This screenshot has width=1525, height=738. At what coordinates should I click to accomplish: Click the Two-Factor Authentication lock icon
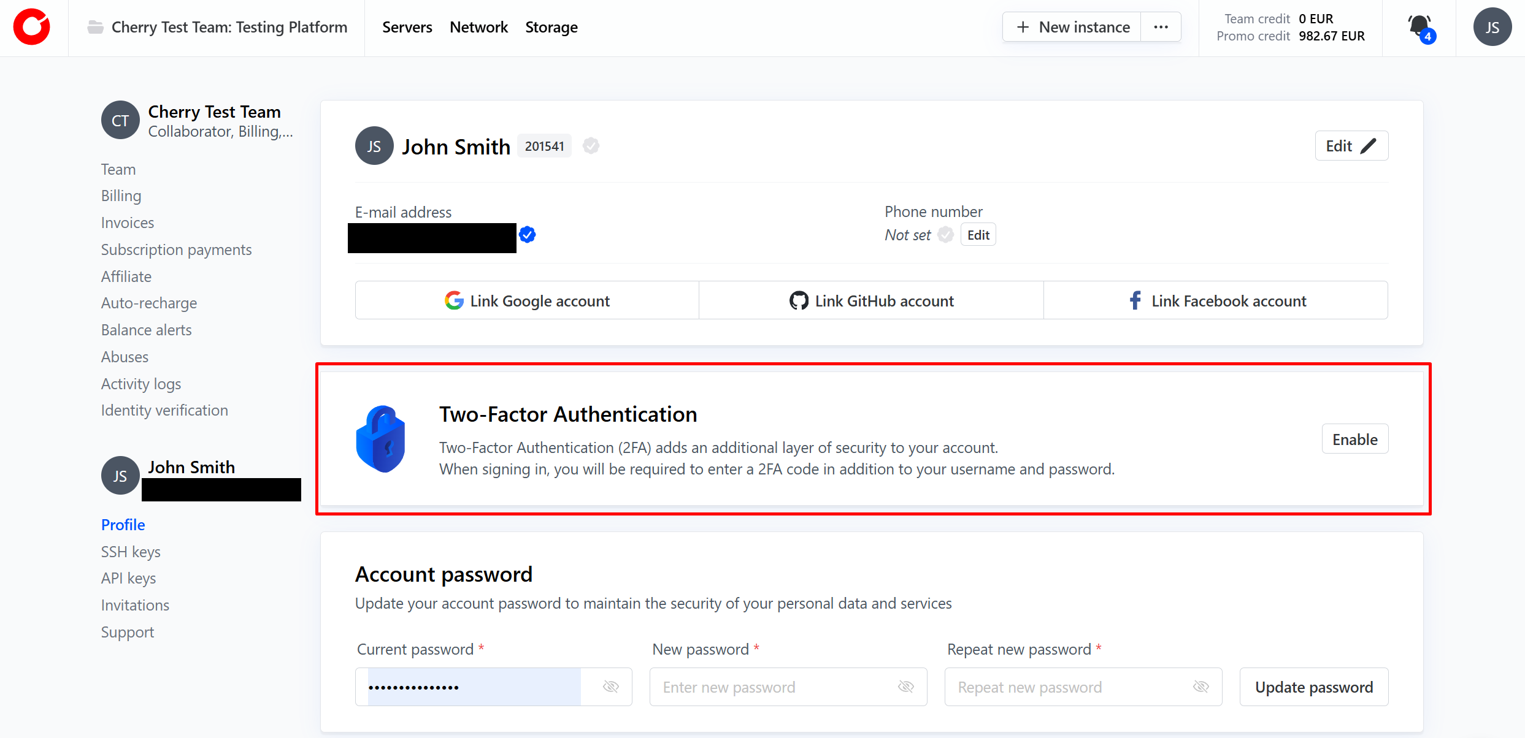pos(380,439)
